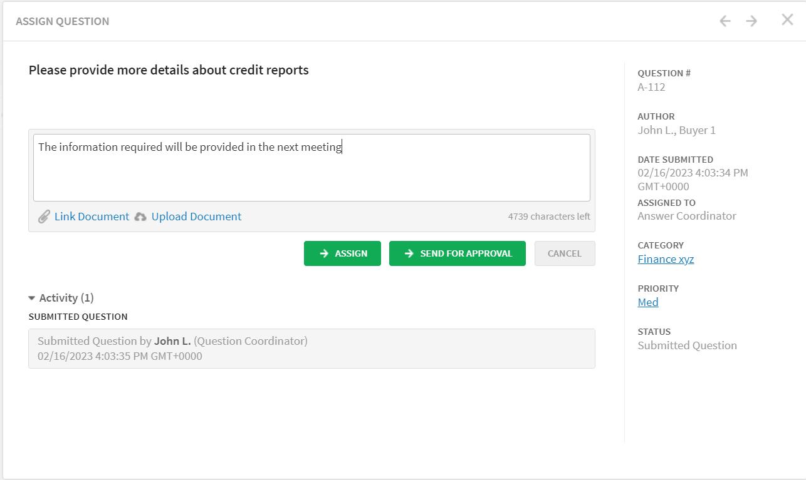Click question number A-112

coord(651,87)
